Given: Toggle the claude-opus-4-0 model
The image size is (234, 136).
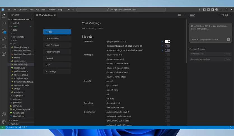Looking at the screenshot, I should [x=167, y=55].
